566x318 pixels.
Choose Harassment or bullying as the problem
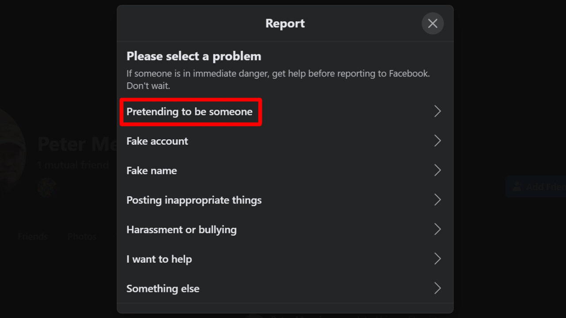click(x=181, y=229)
